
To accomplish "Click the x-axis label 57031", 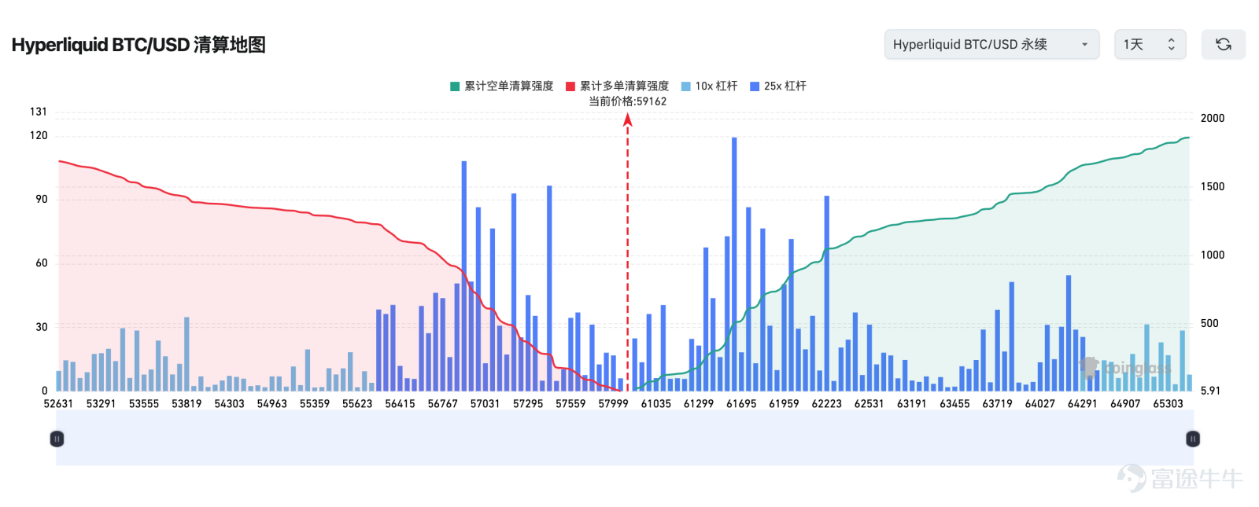I will [485, 403].
